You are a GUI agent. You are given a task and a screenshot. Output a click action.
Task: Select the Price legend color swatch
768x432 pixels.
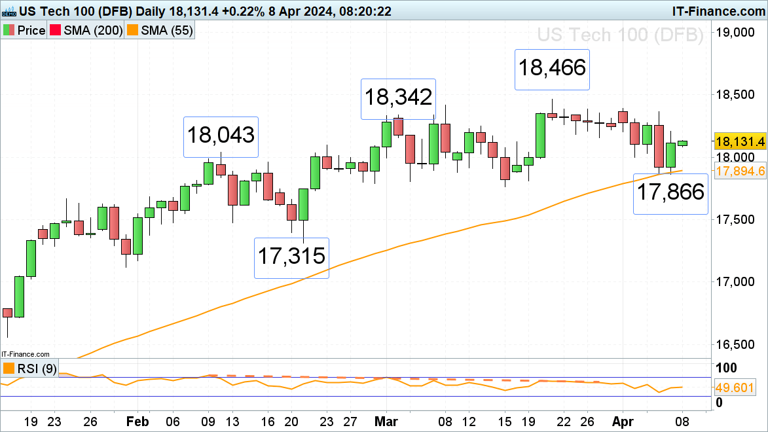(9, 30)
